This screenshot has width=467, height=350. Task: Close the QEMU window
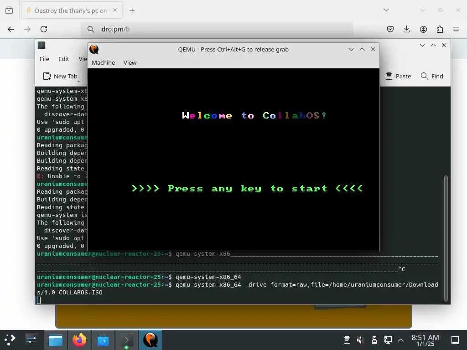(x=373, y=49)
